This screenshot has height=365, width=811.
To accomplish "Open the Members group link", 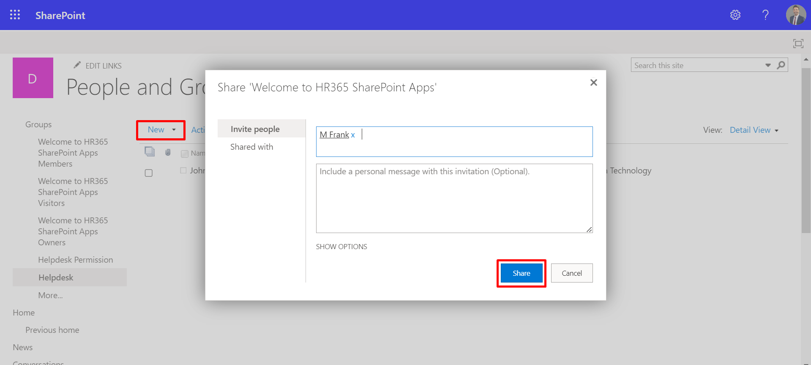I will coord(73,153).
